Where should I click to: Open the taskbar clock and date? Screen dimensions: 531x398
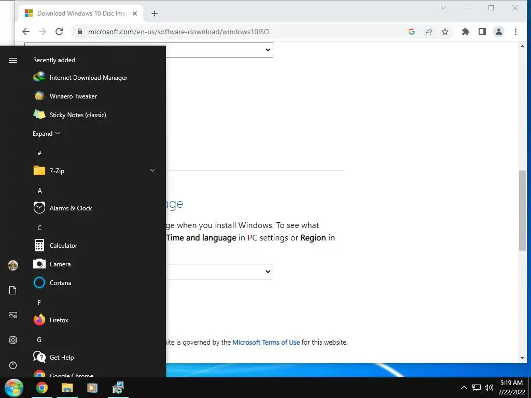(x=511, y=388)
